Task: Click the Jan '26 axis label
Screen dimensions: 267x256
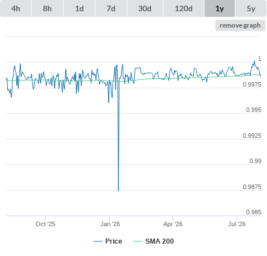Action: pos(110,224)
